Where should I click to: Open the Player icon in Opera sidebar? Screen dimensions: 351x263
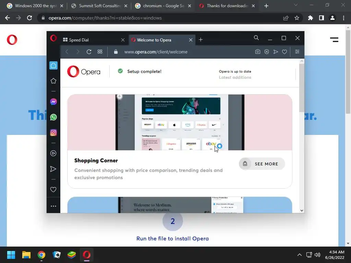pos(53,153)
